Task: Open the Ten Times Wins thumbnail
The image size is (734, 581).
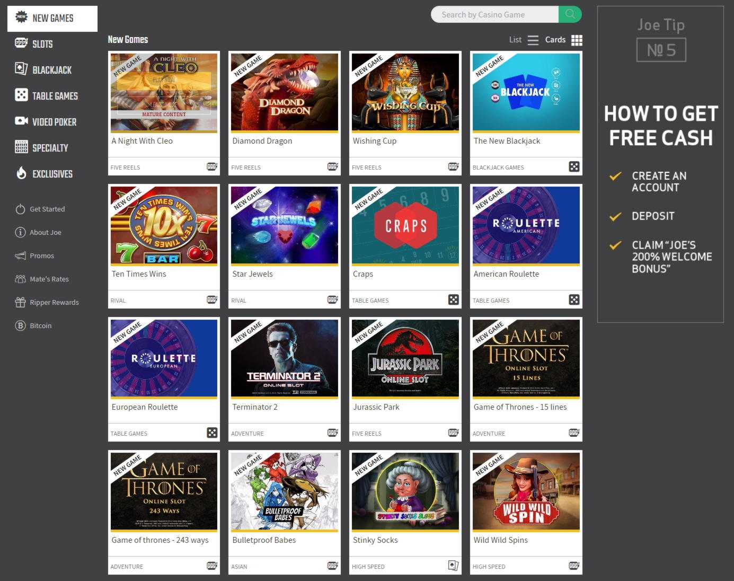Action: tap(164, 225)
